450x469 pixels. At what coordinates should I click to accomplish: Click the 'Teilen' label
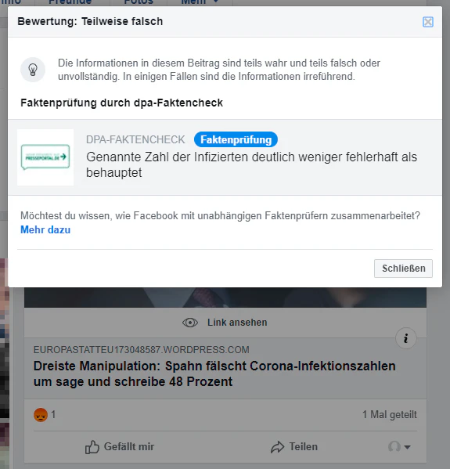click(303, 446)
